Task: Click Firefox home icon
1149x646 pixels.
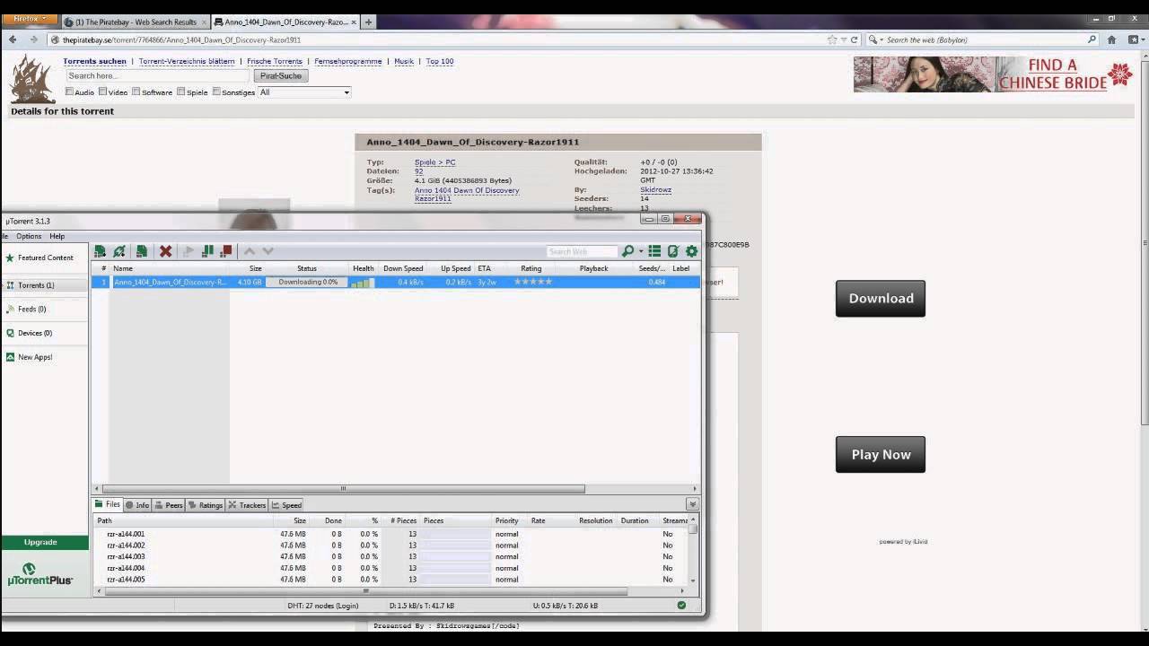Action: point(1111,39)
